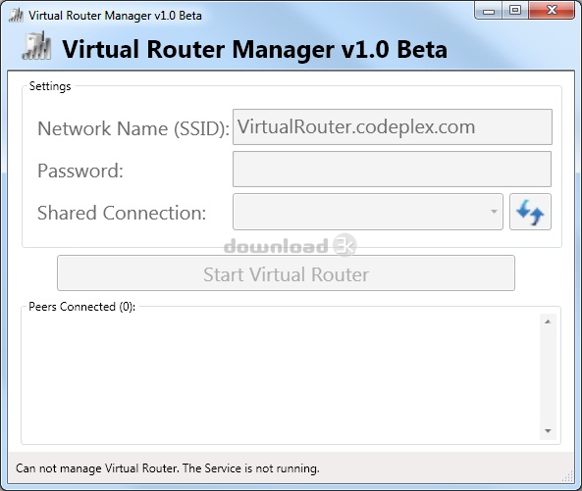Image resolution: width=582 pixels, height=491 pixels.
Task: Open the Shared Connection dropdown arrow
Action: 494,212
